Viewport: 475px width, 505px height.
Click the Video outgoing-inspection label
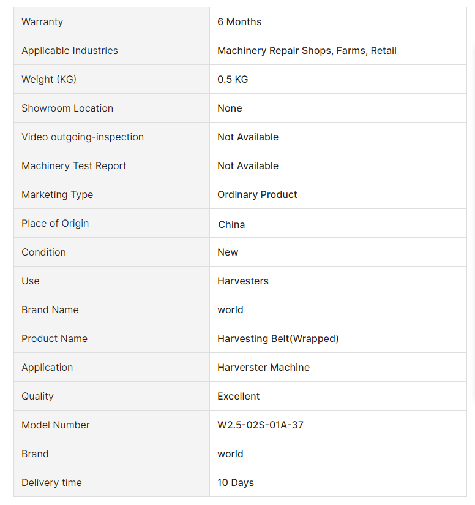tap(83, 137)
